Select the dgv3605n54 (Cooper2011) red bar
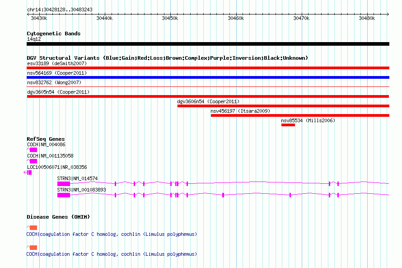 tap(208, 96)
